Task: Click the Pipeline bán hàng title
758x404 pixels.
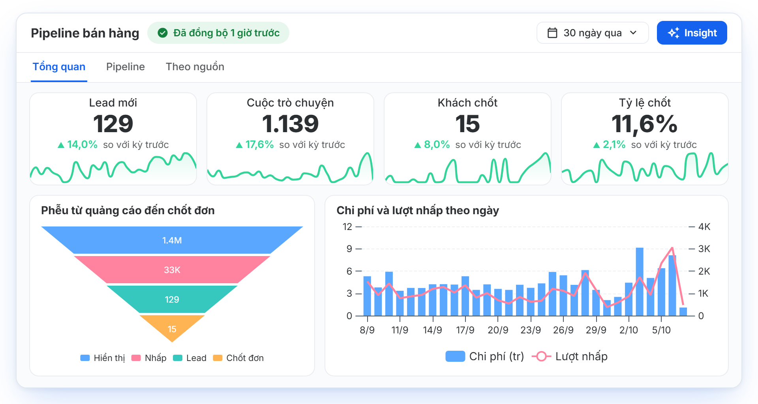Action: 85,33
